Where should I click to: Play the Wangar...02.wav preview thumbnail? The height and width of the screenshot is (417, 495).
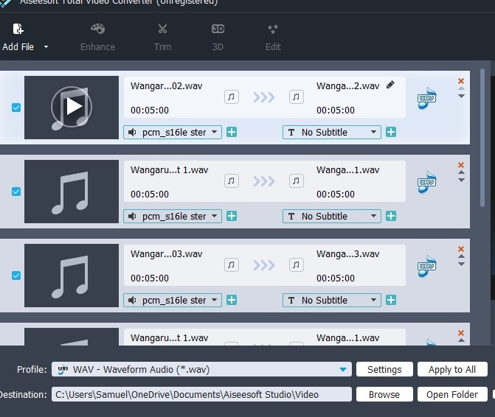tap(72, 107)
